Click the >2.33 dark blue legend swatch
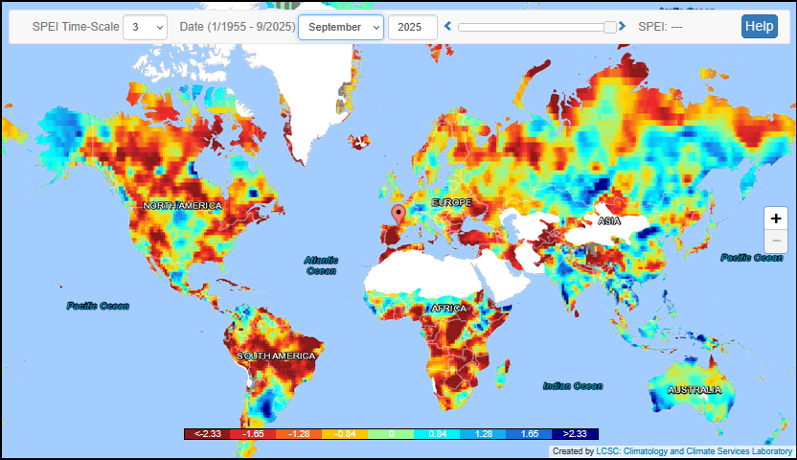 click(576, 434)
